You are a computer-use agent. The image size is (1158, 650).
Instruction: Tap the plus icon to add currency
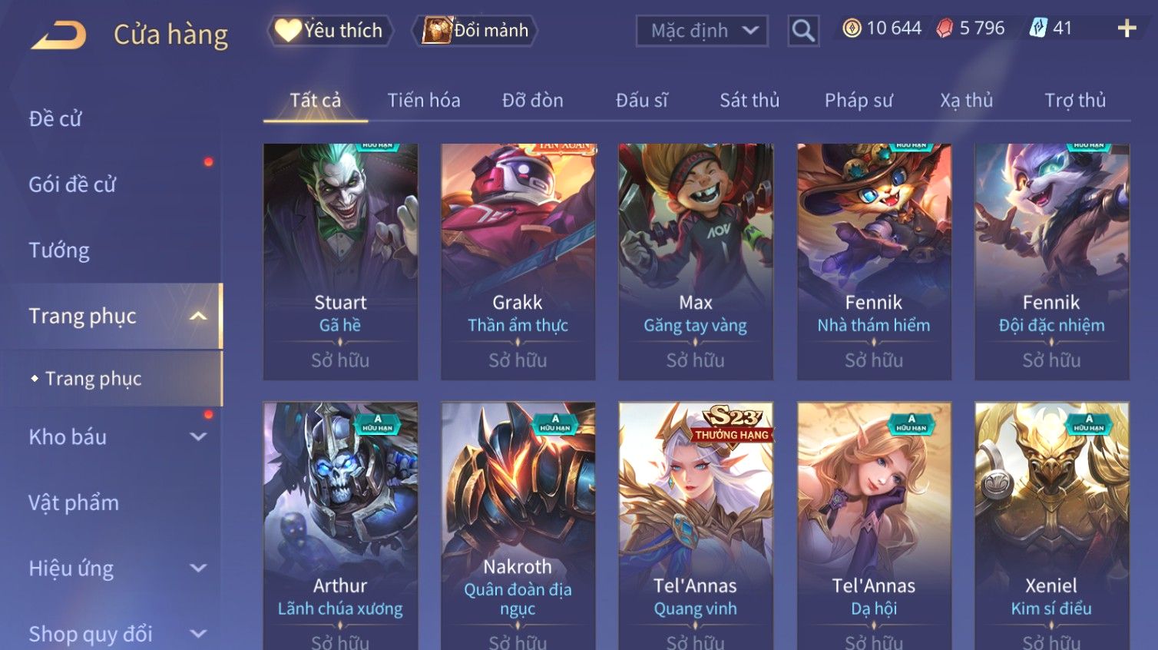pyautogui.click(x=1127, y=28)
